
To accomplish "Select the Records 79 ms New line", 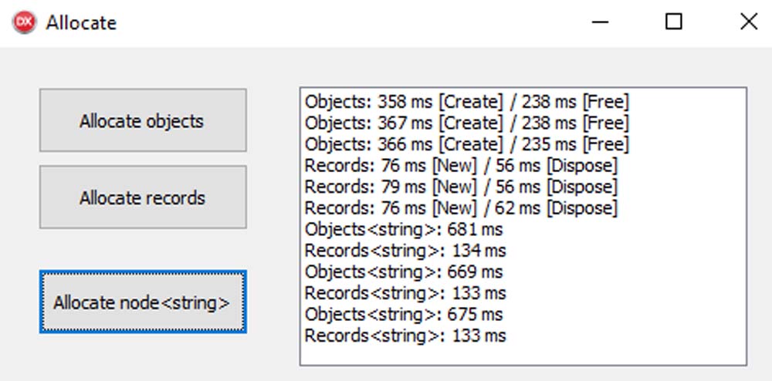I will tap(461, 187).
